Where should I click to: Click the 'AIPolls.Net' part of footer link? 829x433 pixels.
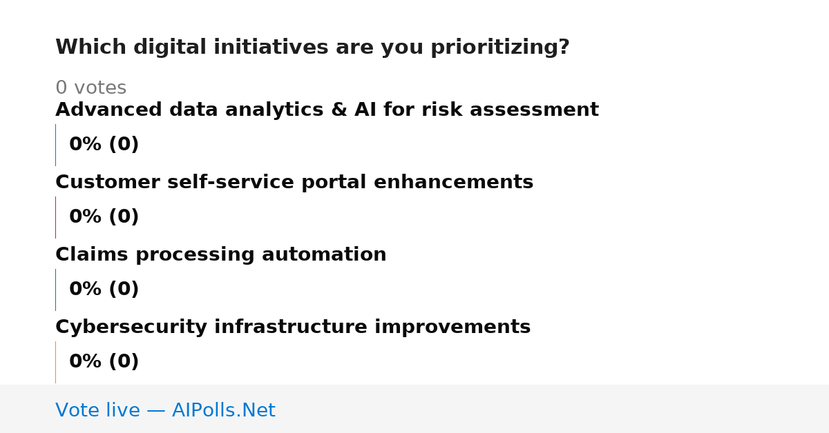tap(223, 410)
